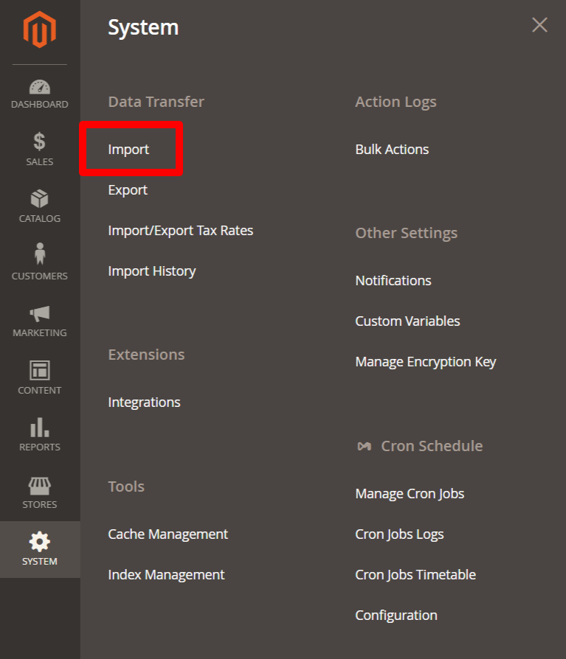Open the Dashboard gauge icon
The width and height of the screenshot is (566, 659).
40,87
